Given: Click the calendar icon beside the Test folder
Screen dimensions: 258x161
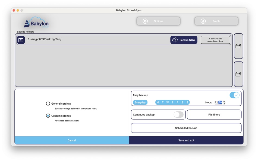Looking at the screenshot, I should click(x=21, y=40).
